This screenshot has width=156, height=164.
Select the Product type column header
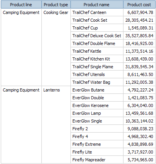(x=56, y=5)
